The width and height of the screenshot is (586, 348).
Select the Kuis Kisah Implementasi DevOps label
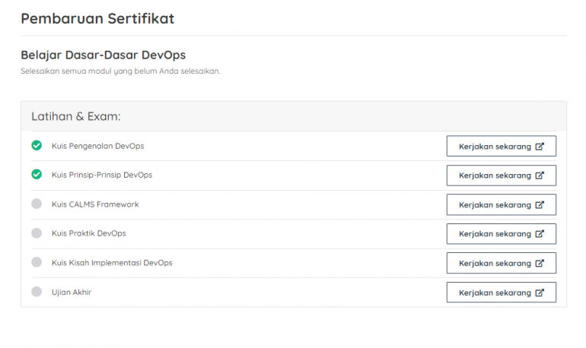[112, 263]
